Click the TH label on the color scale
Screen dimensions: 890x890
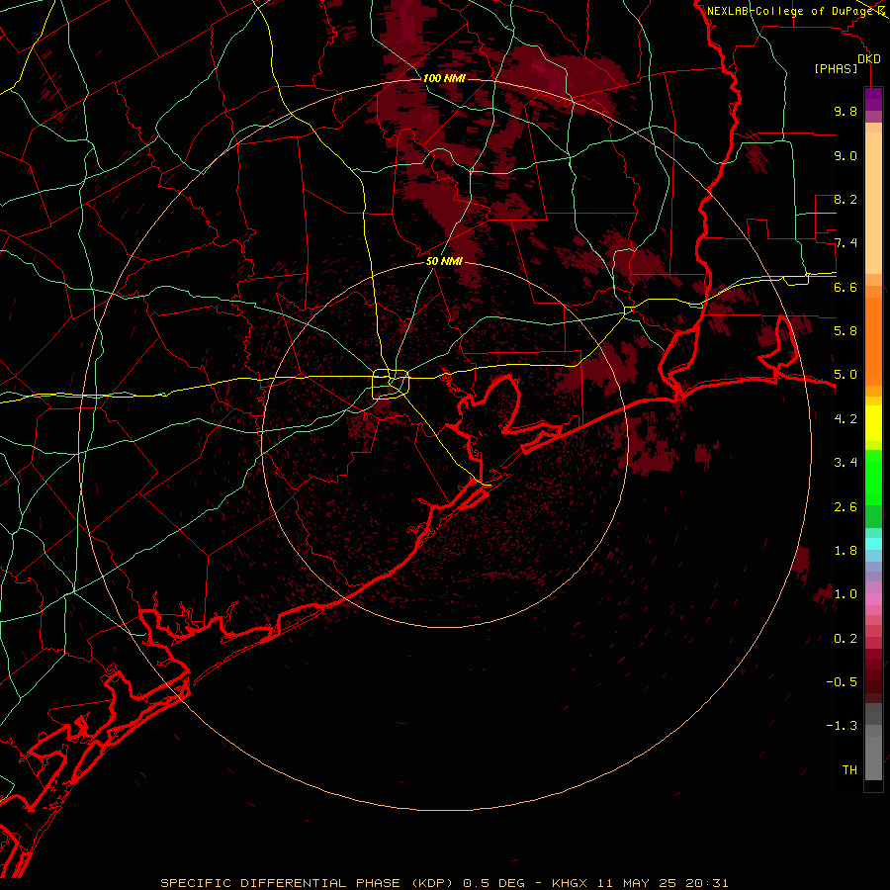click(849, 769)
